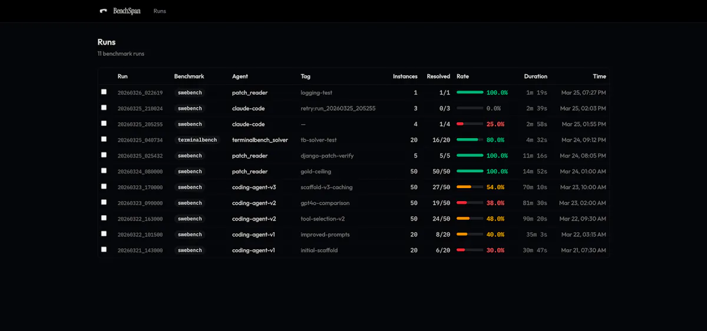Click the logging-test tag
The height and width of the screenshot is (331, 707).
[316, 93]
